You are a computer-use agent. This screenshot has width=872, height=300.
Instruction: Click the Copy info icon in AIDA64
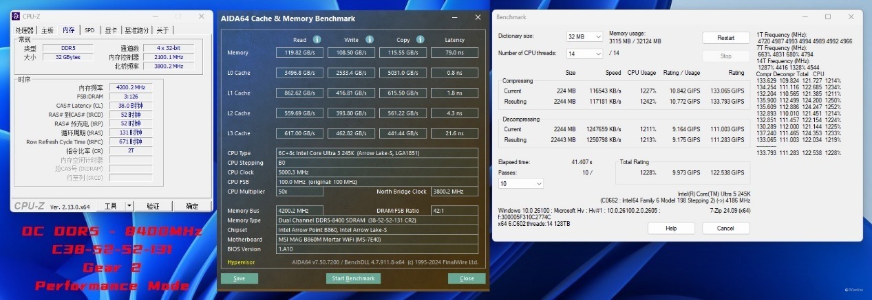click(x=421, y=40)
